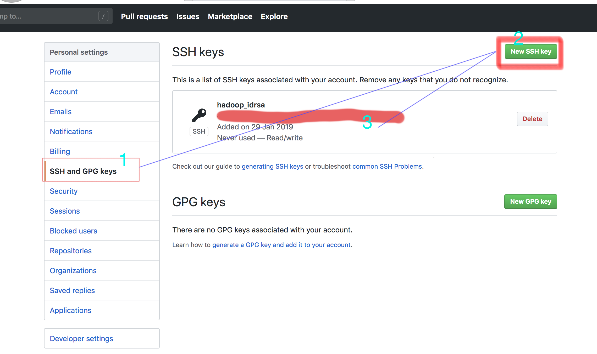Click 'There are no GPG keys' message
The width and height of the screenshot is (597, 354).
coord(262,230)
